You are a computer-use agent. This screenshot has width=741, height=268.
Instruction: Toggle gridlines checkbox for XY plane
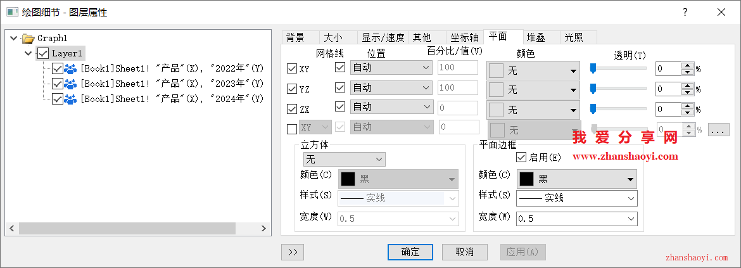[x=339, y=68]
